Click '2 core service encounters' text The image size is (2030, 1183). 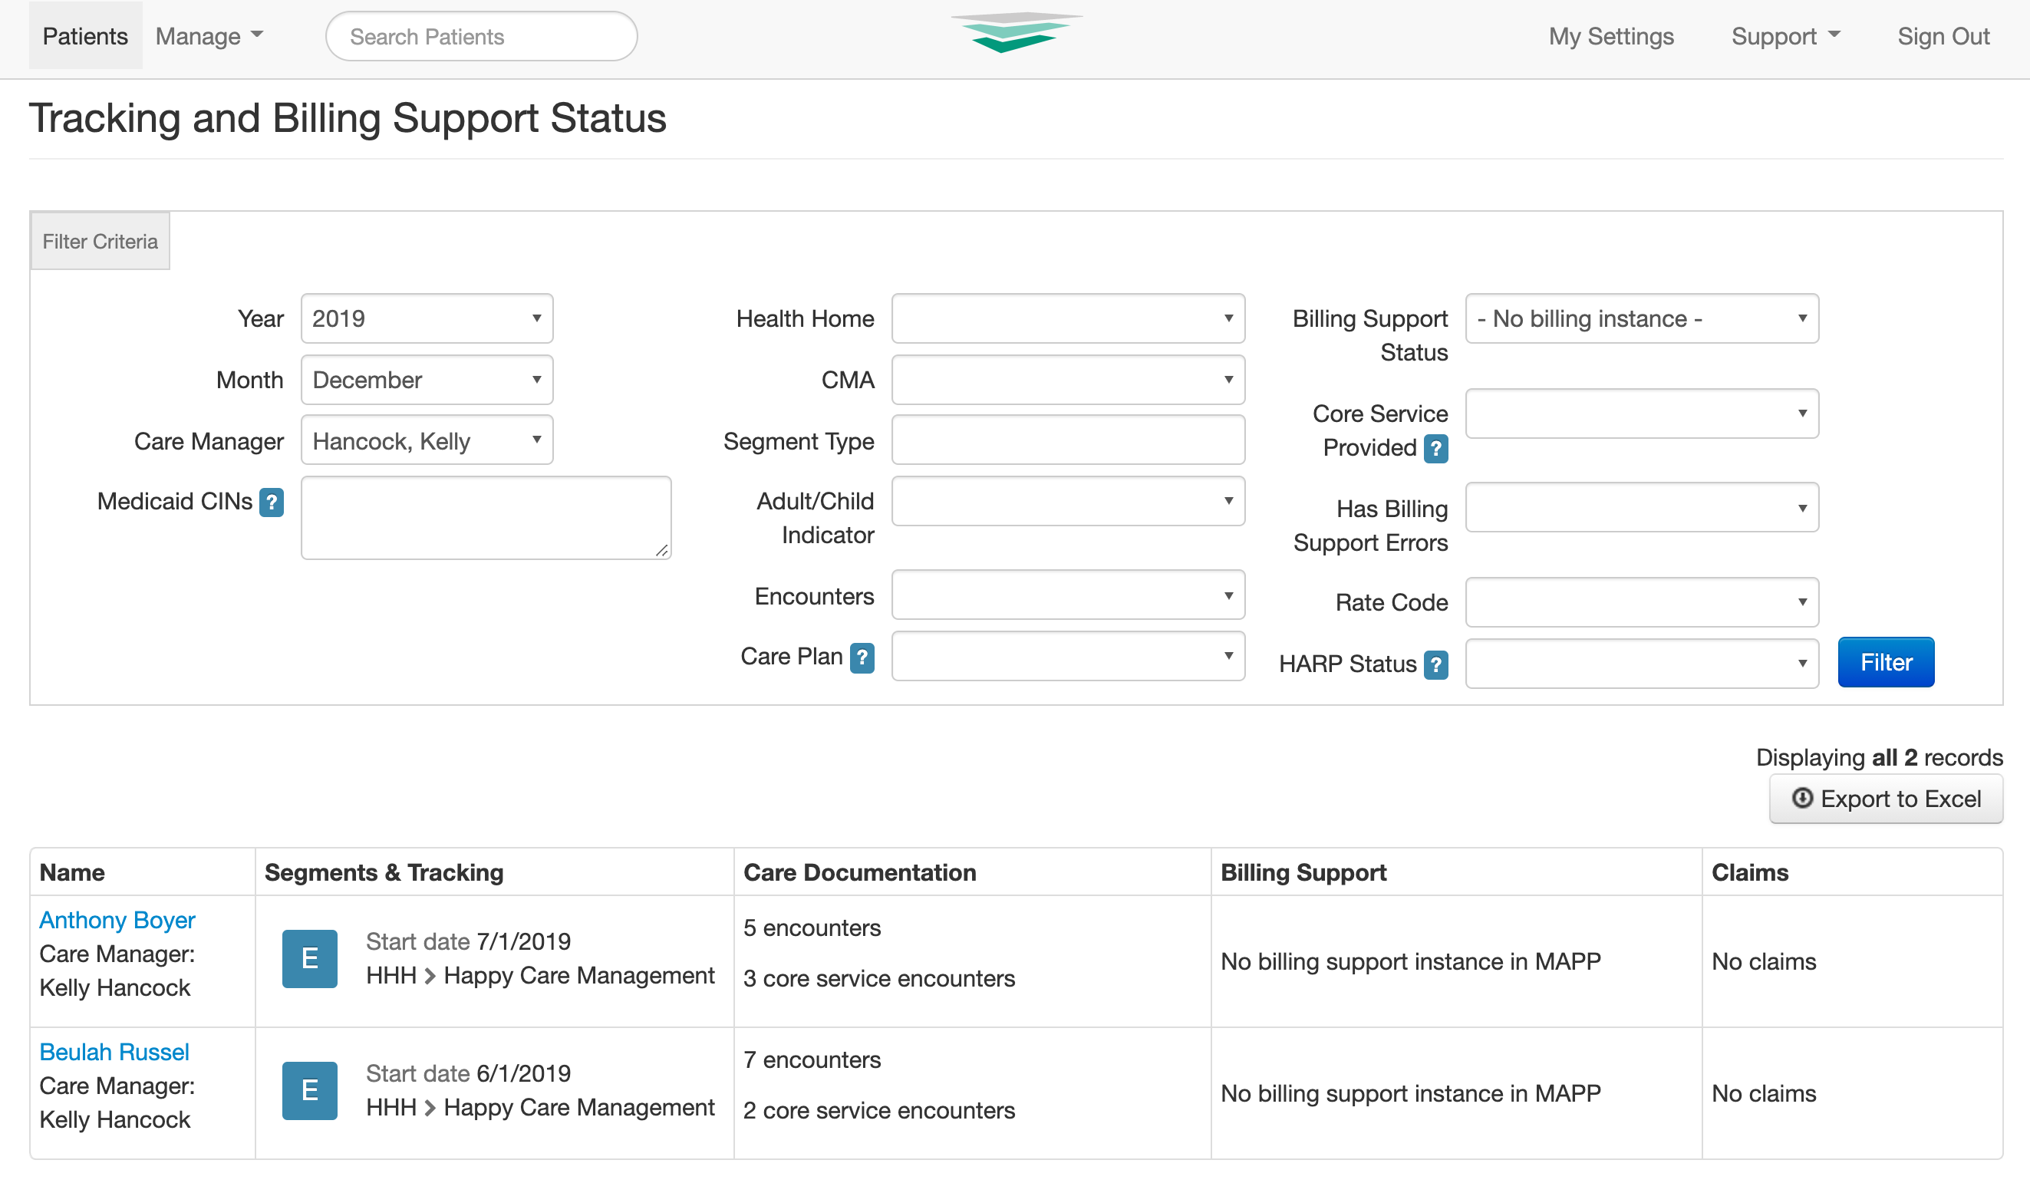pyautogui.click(x=879, y=1111)
